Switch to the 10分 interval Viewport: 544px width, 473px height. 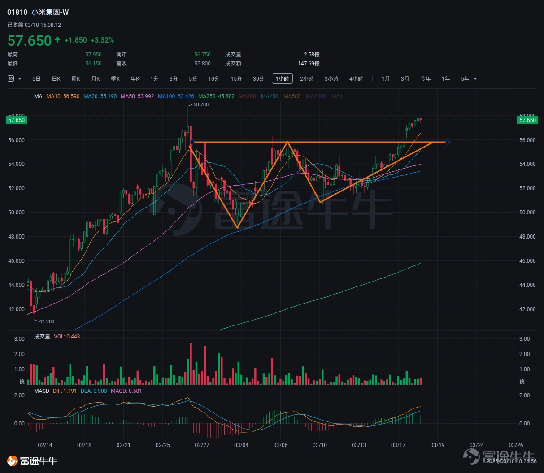point(214,79)
